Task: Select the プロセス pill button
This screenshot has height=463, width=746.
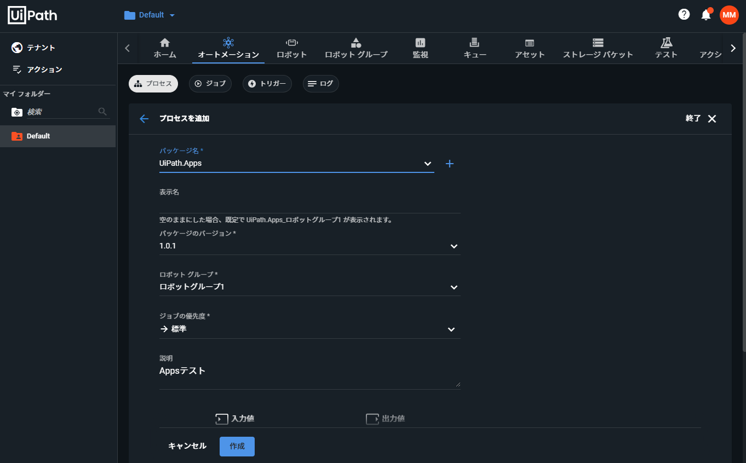Action: click(153, 84)
